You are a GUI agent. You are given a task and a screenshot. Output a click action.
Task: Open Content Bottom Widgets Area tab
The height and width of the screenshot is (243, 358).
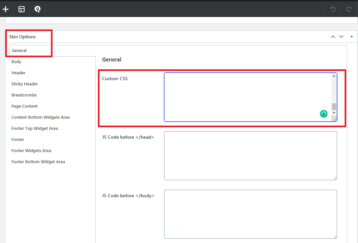pos(40,117)
